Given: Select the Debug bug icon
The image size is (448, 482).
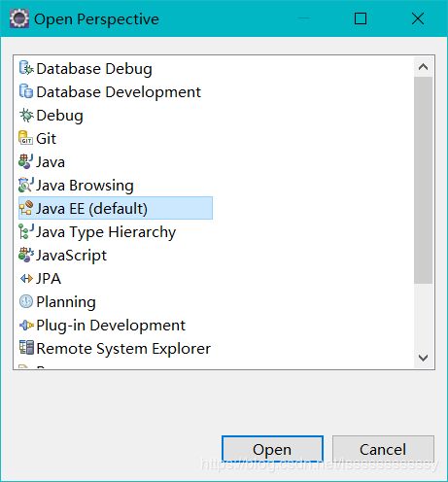Looking at the screenshot, I should pos(26,115).
